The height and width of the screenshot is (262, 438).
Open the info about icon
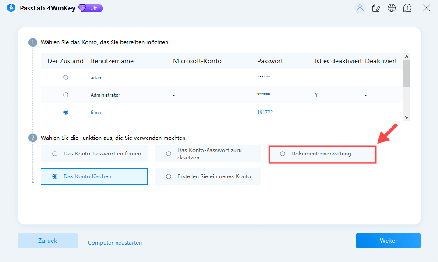(407, 8)
